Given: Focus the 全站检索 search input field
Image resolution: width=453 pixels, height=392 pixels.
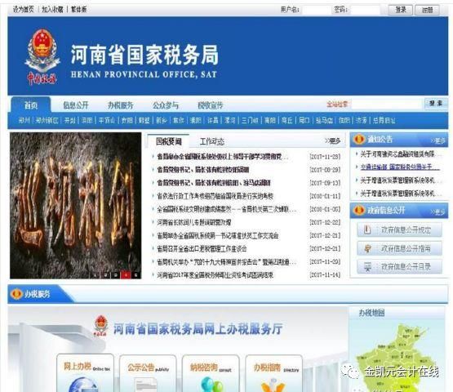Looking at the screenshot, I should coord(387,104).
